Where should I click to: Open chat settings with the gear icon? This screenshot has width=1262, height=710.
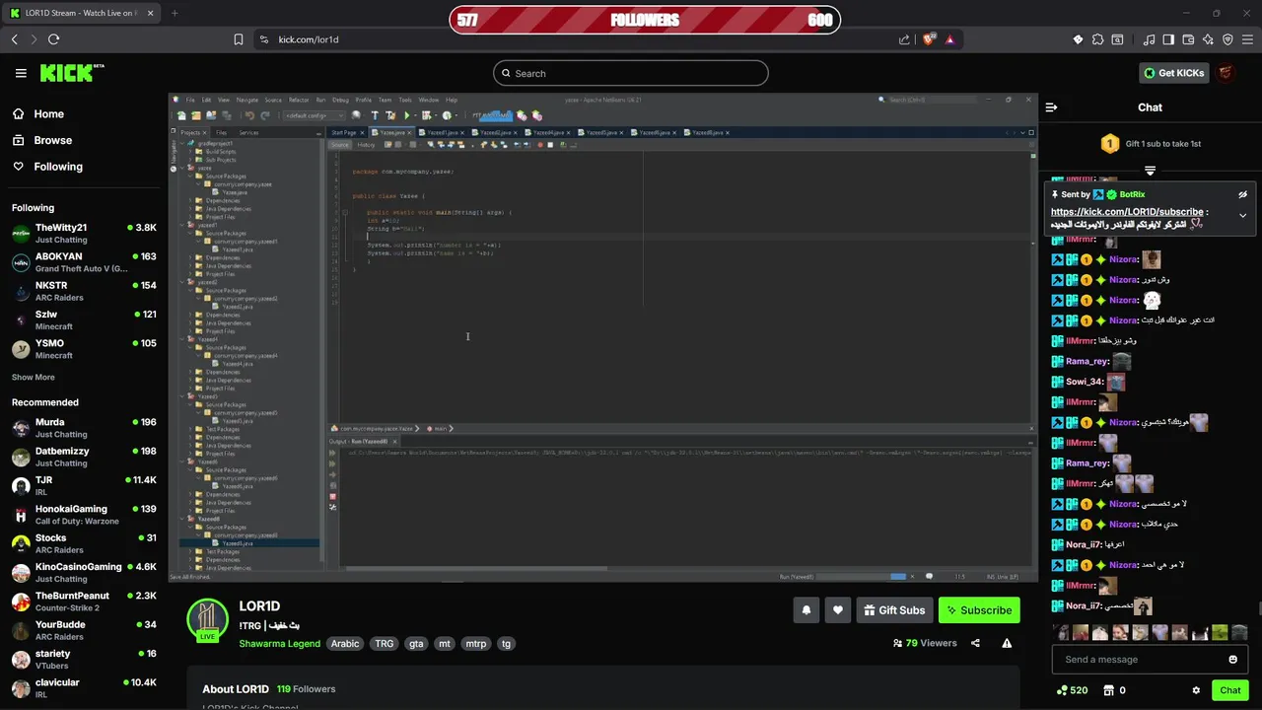[x=1196, y=690]
